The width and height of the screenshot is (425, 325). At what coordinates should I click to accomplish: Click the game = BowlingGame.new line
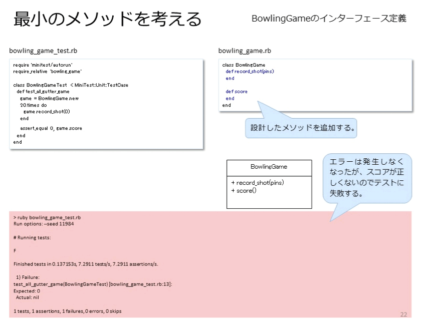click(x=49, y=98)
